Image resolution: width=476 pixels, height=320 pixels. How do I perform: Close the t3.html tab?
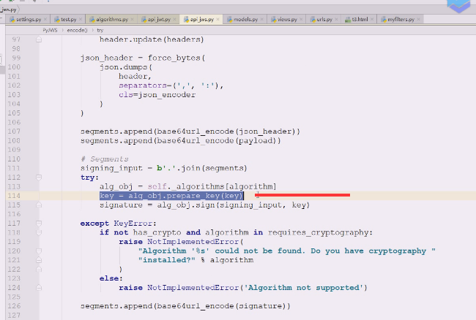point(372,20)
